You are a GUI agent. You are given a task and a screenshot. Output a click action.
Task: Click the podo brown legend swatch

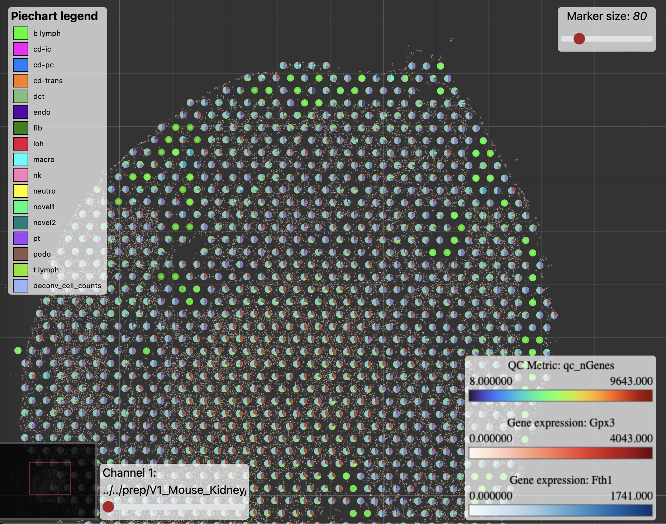click(x=20, y=254)
